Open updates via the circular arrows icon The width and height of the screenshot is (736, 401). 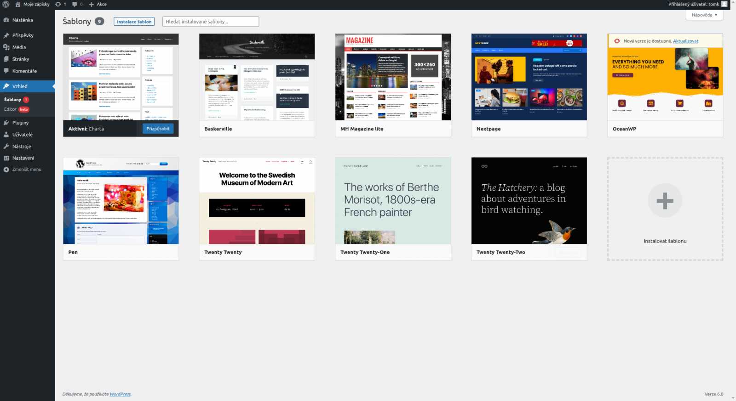pyautogui.click(x=58, y=4)
